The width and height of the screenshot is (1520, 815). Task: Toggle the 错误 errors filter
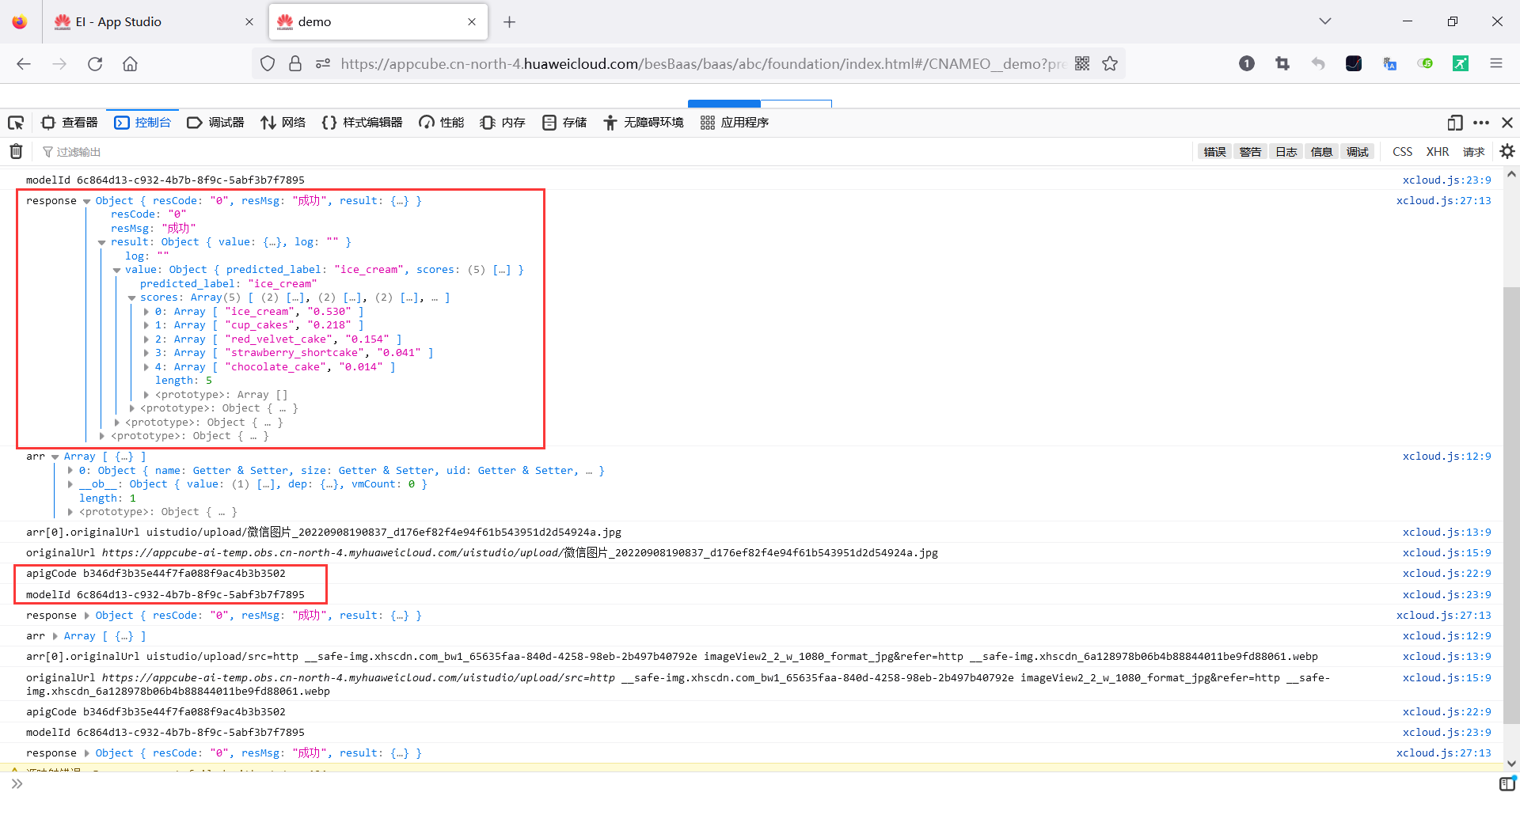1215,152
